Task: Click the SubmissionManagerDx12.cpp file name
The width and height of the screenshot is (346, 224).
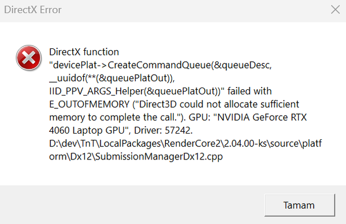Action: coord(159,157)
